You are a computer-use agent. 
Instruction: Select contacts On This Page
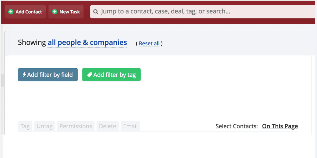point(280,126)
